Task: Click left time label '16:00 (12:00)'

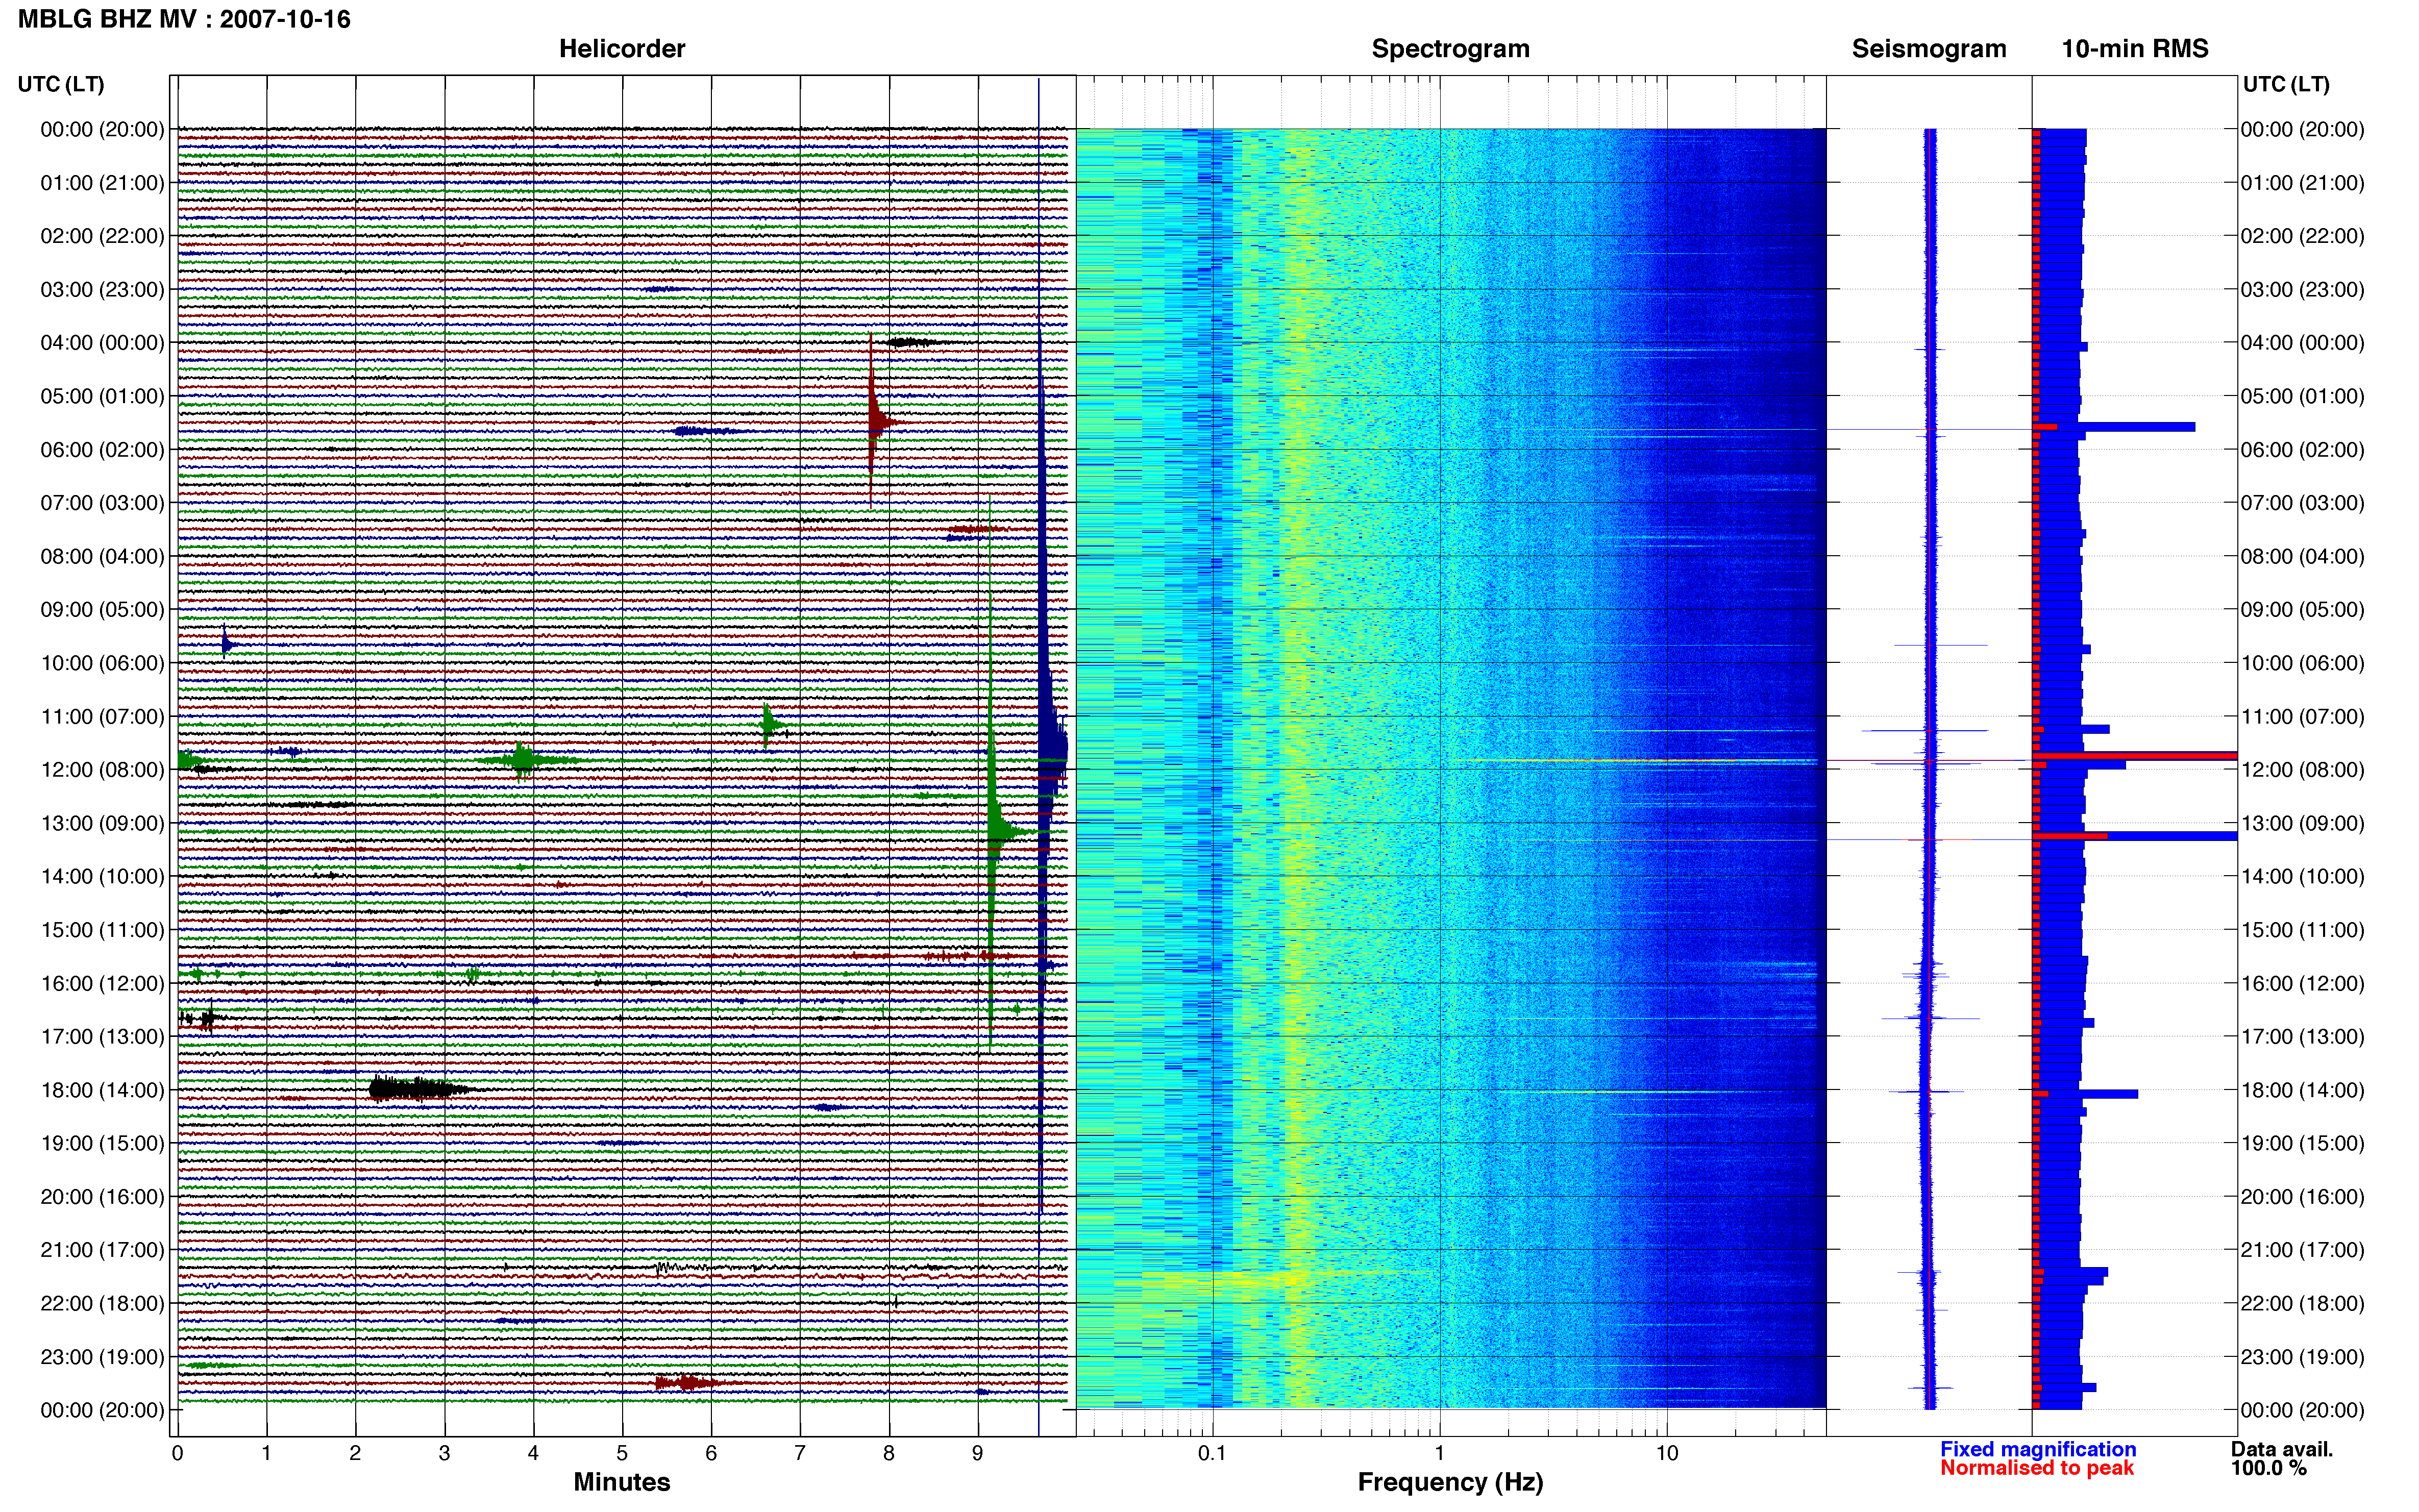Action: point(102,983)
